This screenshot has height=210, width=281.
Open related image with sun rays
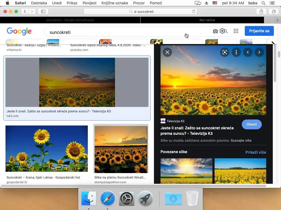tap(186, 171)
